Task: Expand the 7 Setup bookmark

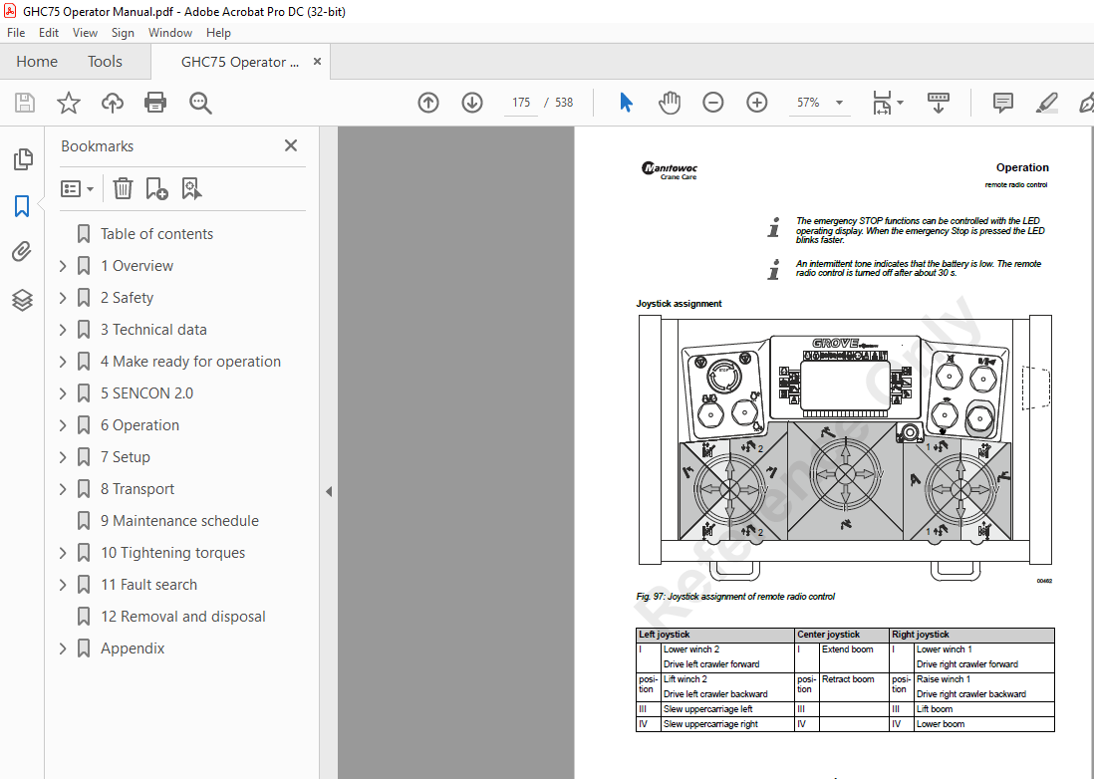Action: (x=63, y=457)
